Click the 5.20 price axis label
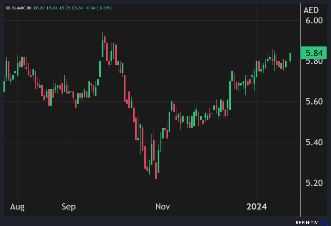Screen dimensions: 331x226 [314, 183]
